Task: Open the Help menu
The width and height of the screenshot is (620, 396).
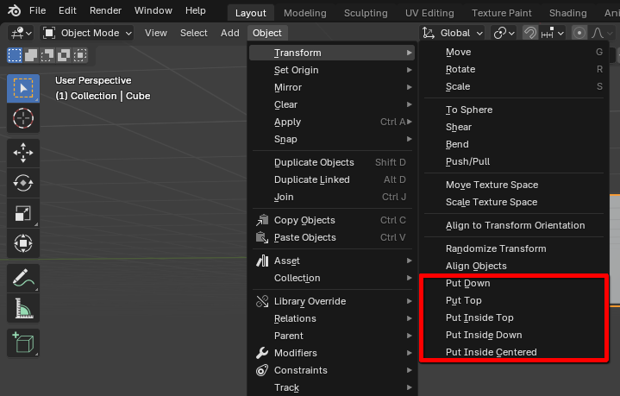Action: coord(196,10)
